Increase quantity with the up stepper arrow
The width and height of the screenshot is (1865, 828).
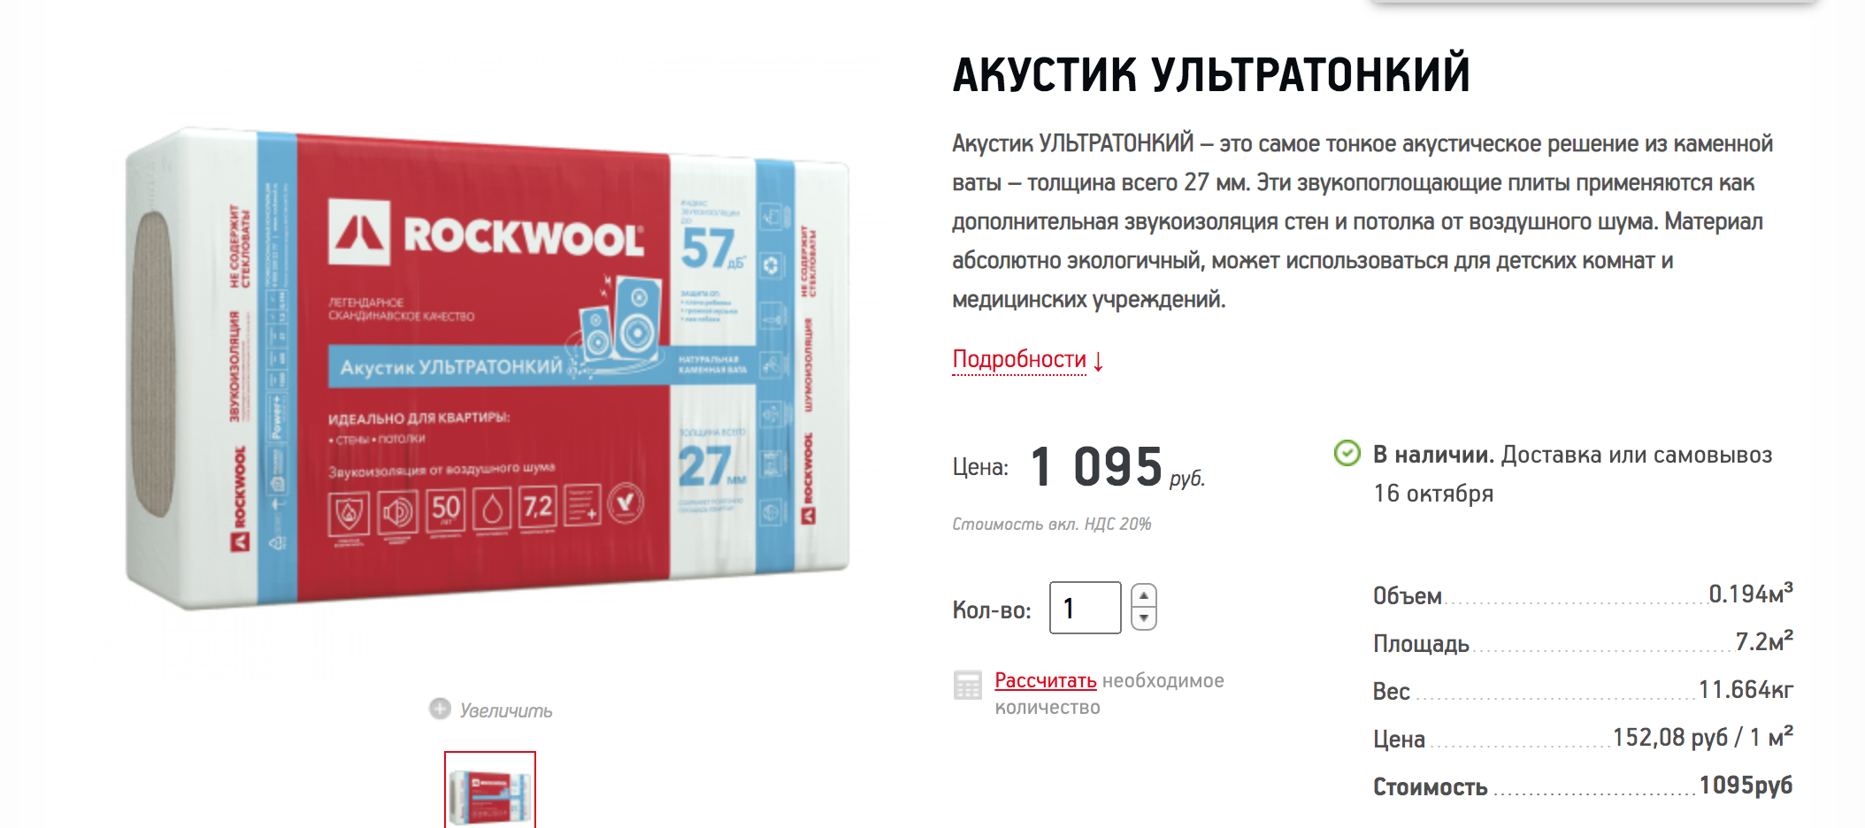point(1144,595)
